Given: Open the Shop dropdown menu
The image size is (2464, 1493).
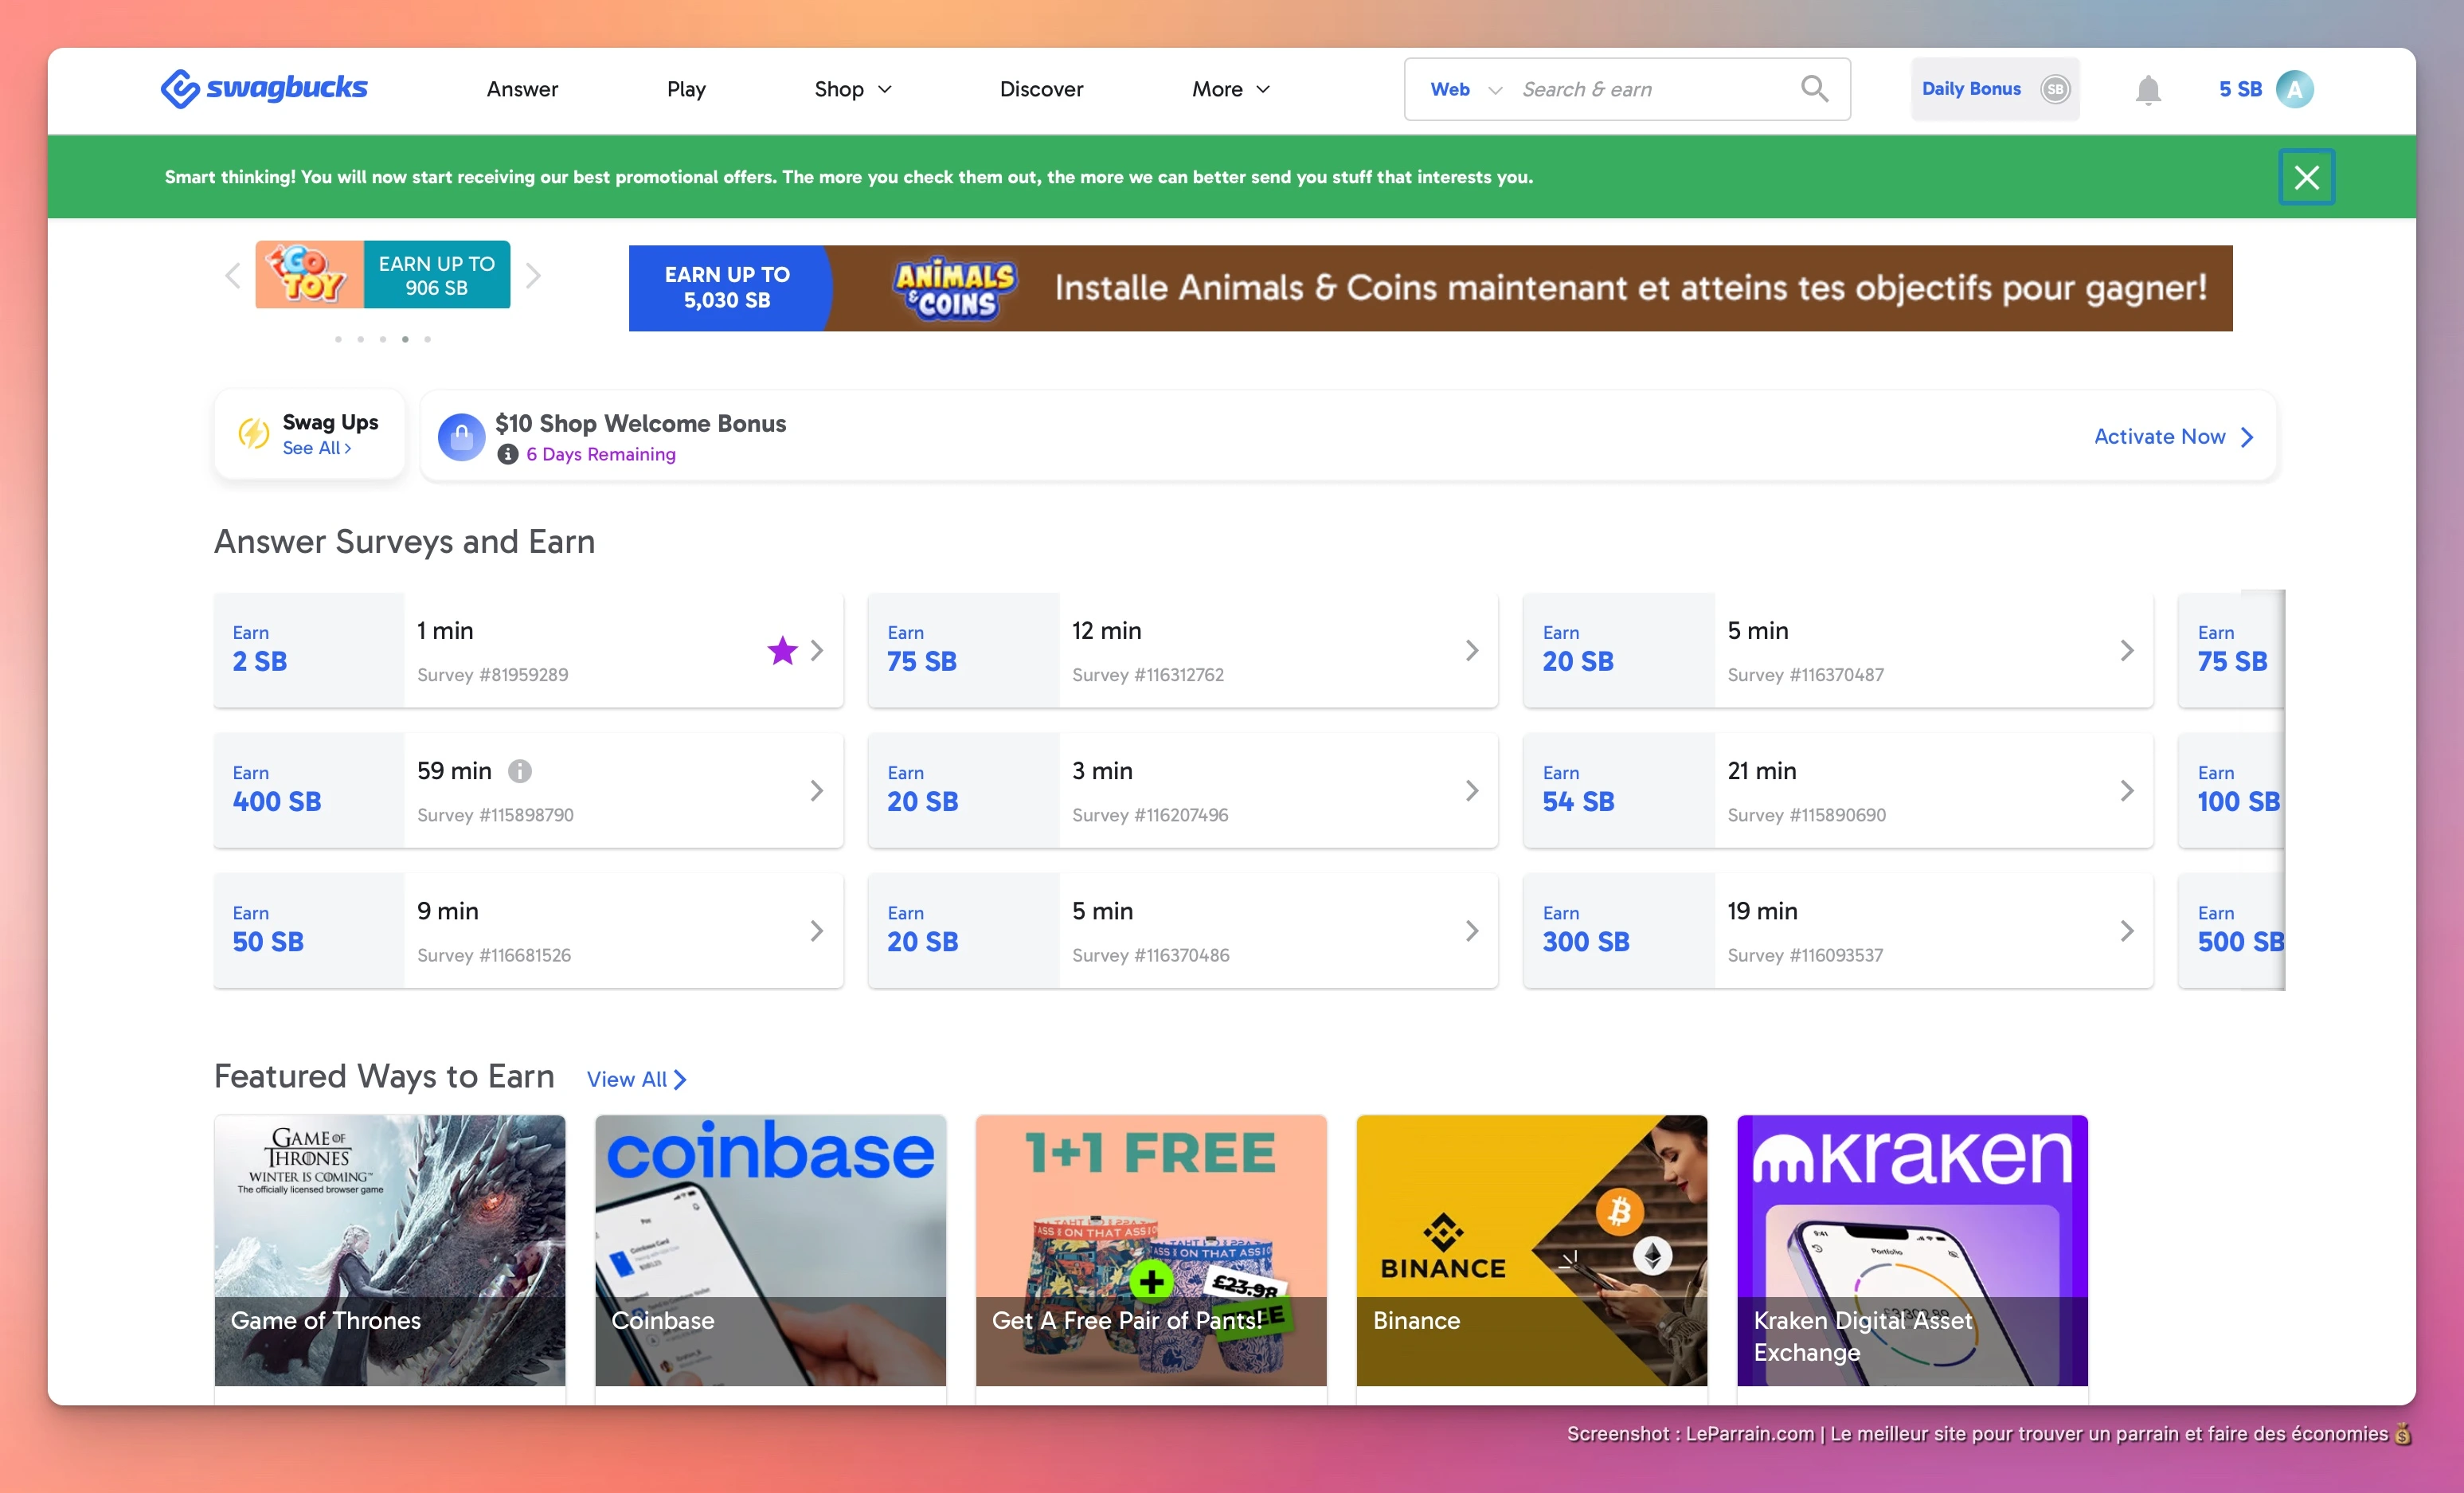Looking at the screenshot, I should coord(851,89).
